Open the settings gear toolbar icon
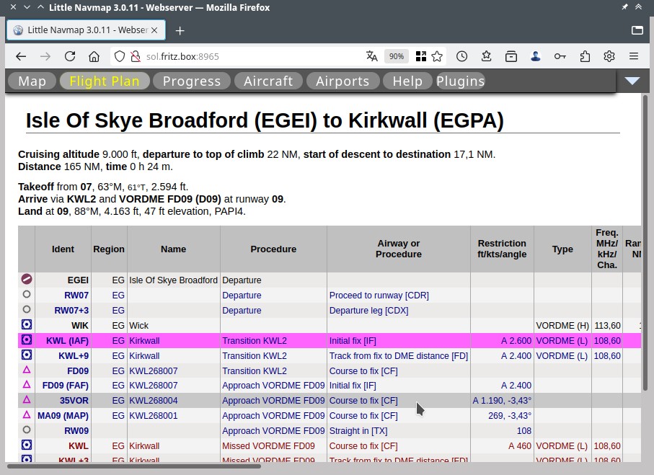654x475 pixels. (609, 56)
